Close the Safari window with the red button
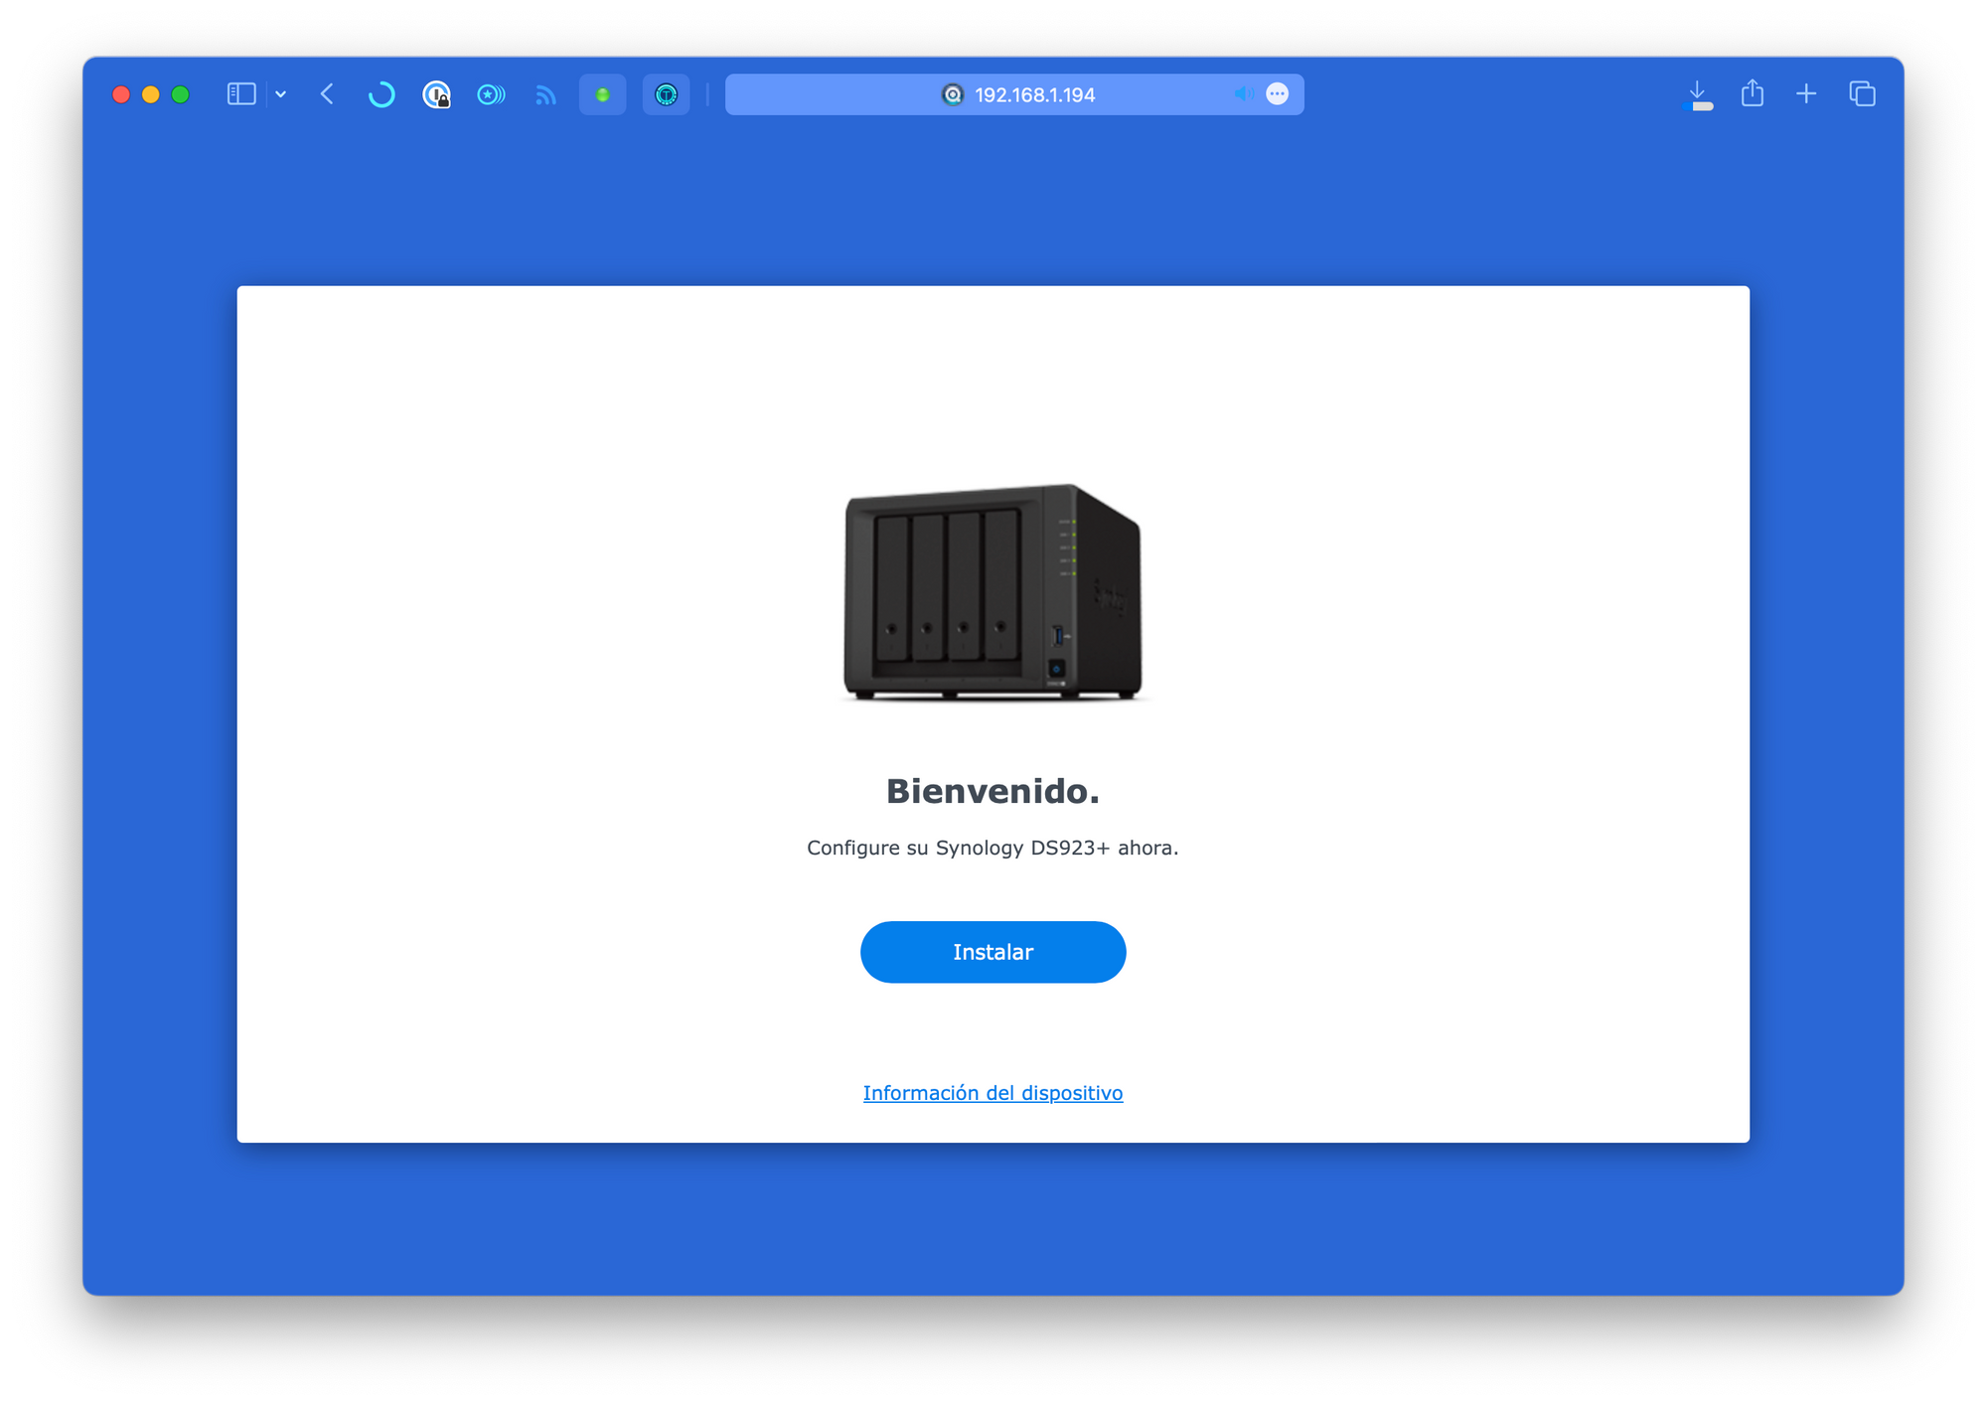Viewport: 1987px width, 1405px height. point(121,94)
